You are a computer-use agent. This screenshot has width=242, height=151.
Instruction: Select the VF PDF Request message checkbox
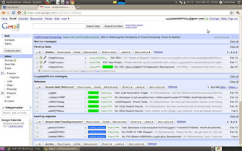(x=37, y=132)
